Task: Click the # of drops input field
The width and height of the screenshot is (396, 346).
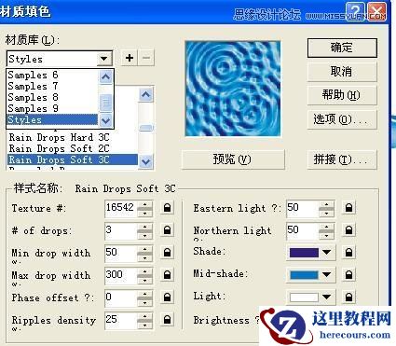Action: 121,230
